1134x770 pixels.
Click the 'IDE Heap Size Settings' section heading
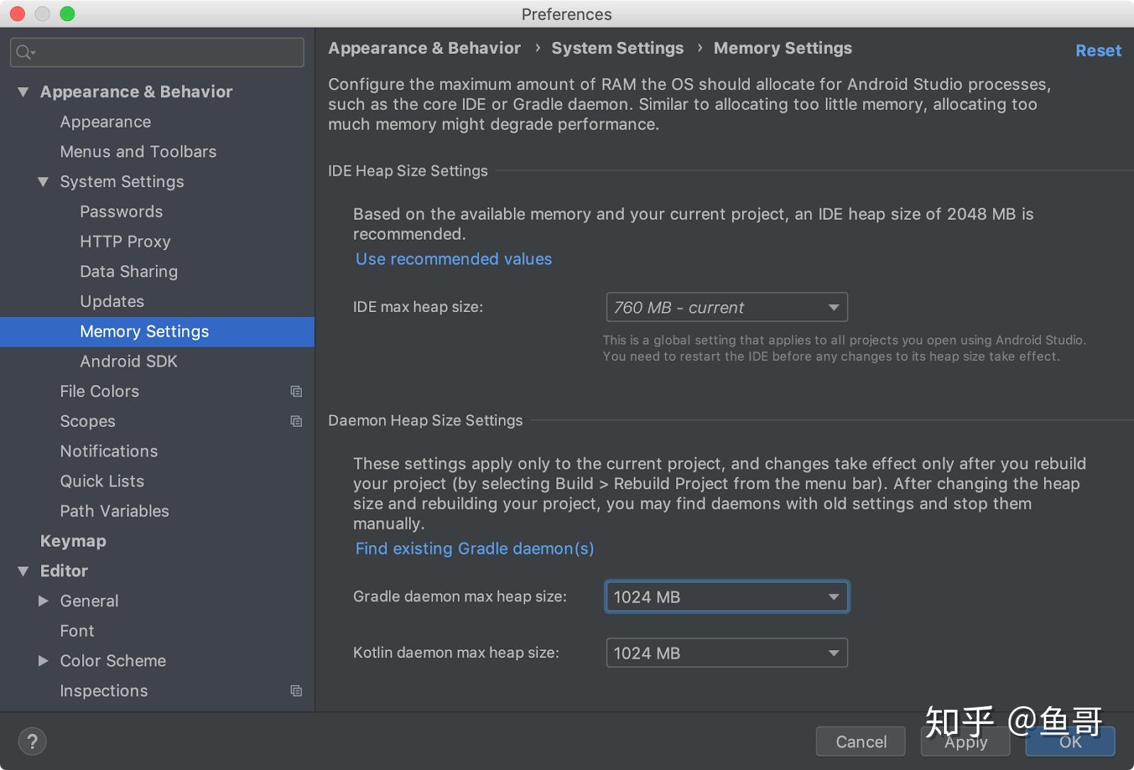(408, 171)
